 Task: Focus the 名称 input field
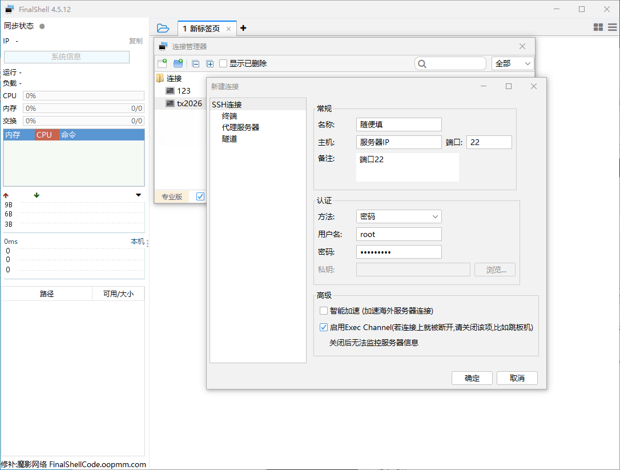tap(398, 124)
